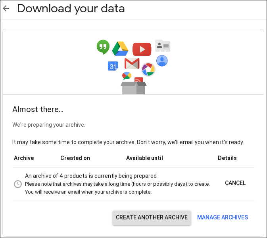Click the Google Drive triangle icon
Image resolution: width=267 pixels, height=238 pixels.
pos(120,49)
